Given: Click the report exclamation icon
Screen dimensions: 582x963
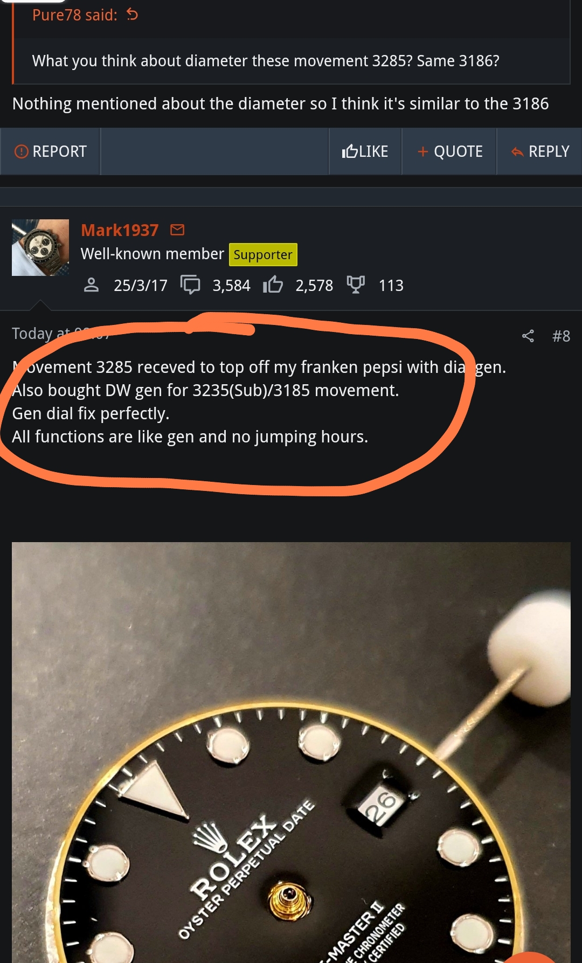Looking at the screenshot, I should coord(21,151).
